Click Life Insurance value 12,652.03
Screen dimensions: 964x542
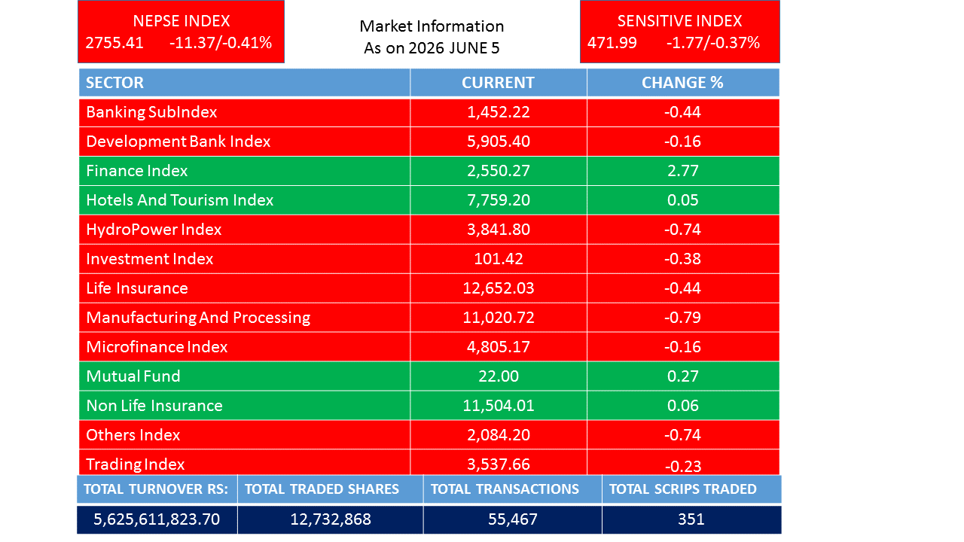(499, 288)
